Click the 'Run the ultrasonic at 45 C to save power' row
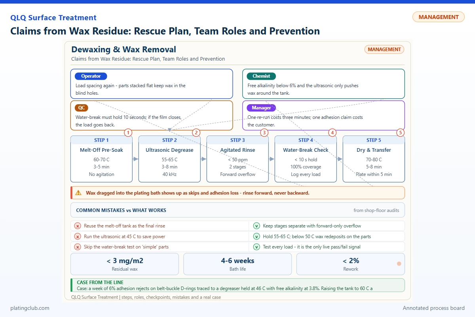Image resolution: width=475 pixels, height=317 pixels. click(160, 237)
